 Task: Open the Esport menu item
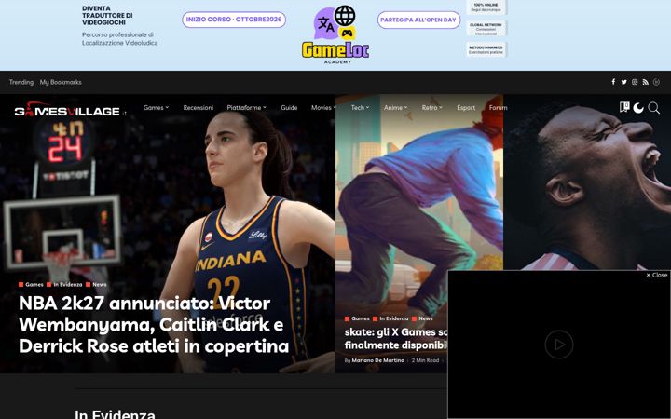click(466, 108)
